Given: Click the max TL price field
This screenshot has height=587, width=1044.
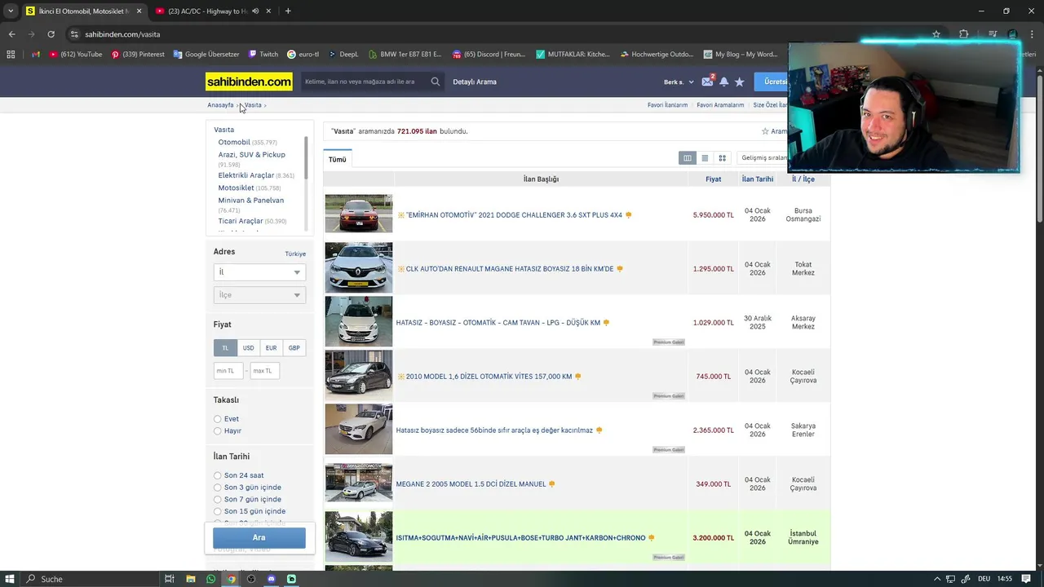Looking at the screenshot, I should [265, 371].
